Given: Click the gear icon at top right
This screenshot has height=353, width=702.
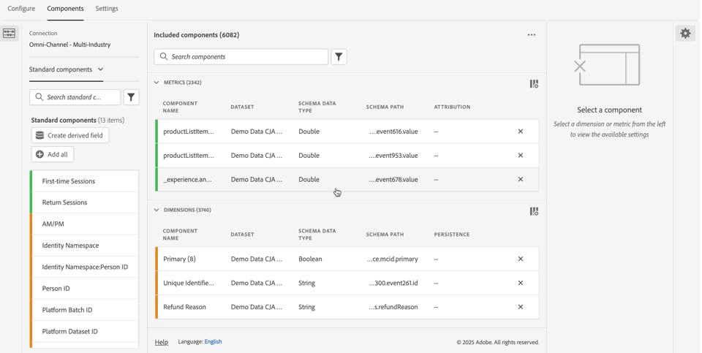Looking at the screenshot, I should point(686,34).
